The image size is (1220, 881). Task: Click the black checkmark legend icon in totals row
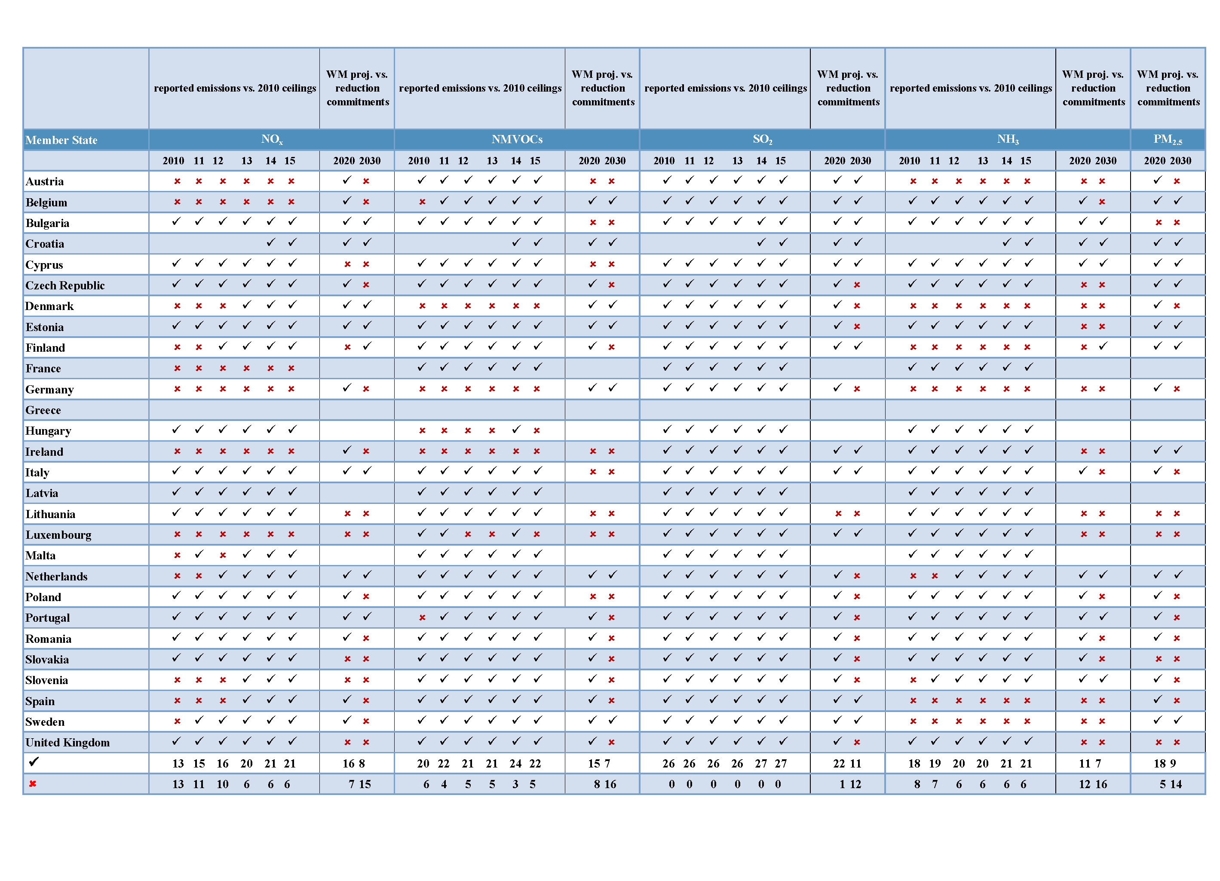34,761
